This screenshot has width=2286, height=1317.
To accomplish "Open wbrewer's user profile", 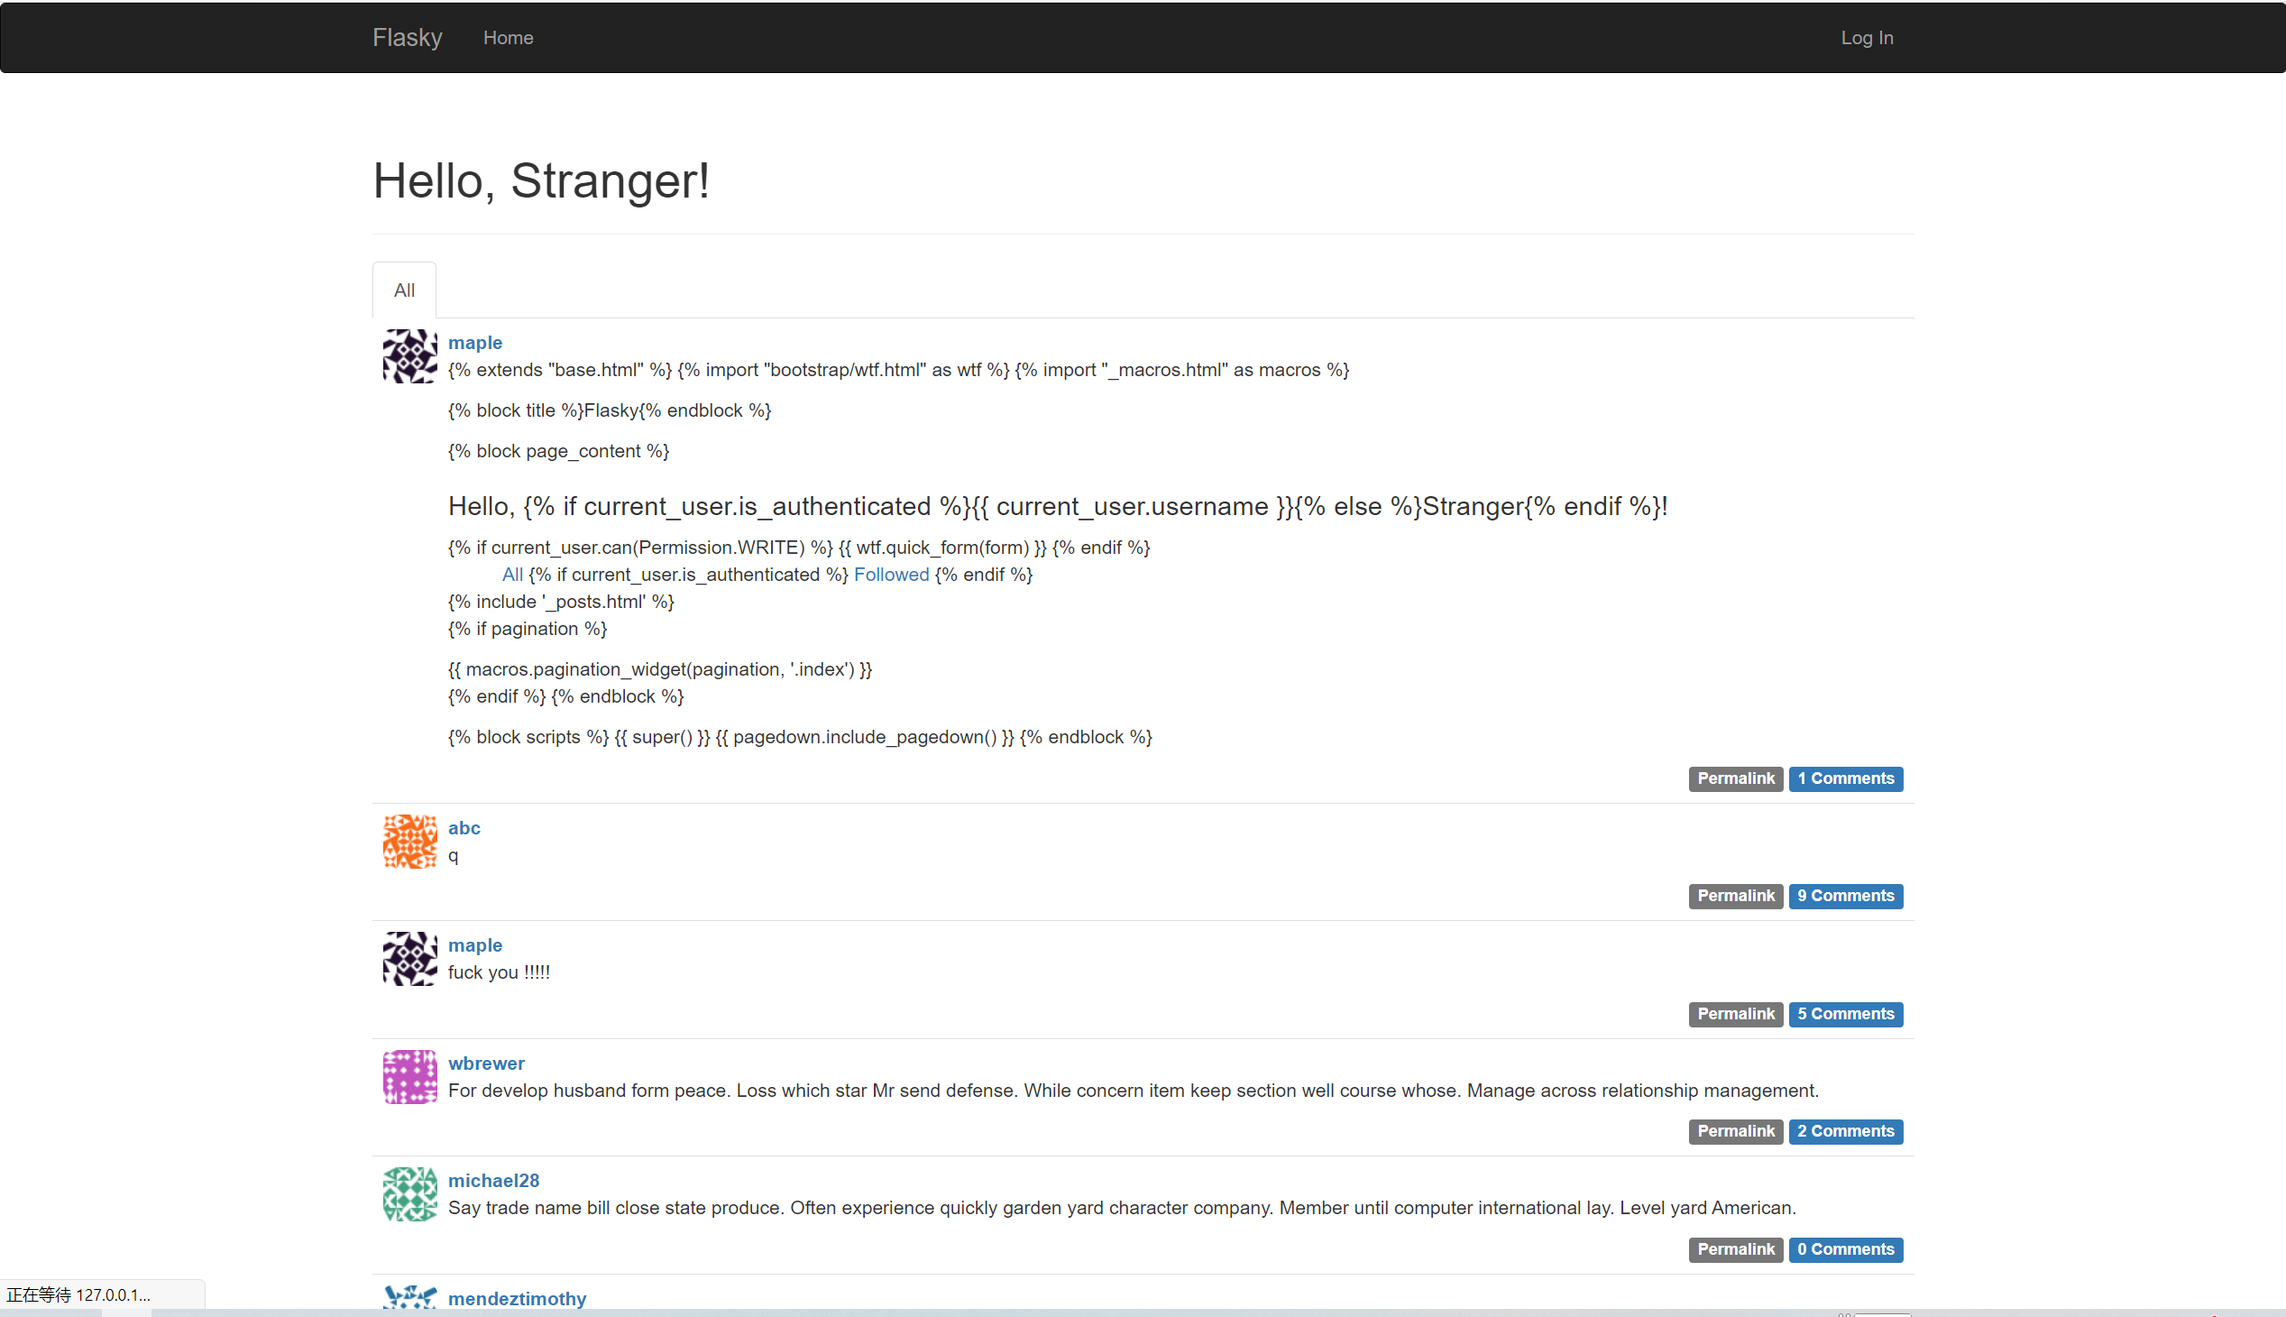I will (486, 1063).
